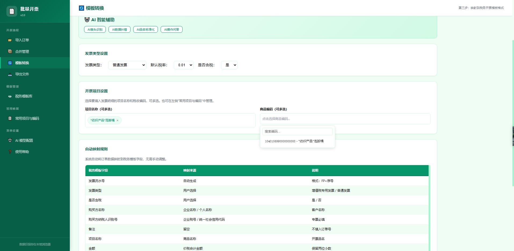Click the page vertical scrollbar
The height and width of the screenshot is (251, 514).
[513, 113]
